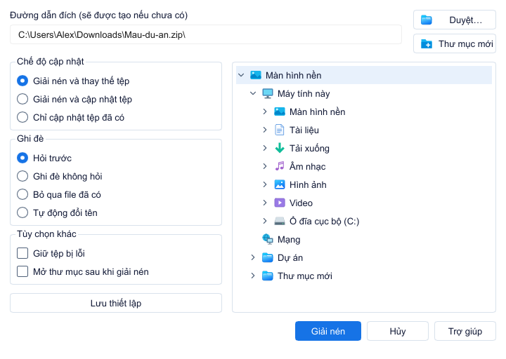
Task: Expand the Âm nhạc folder
Action: click(x=265, y=166)
